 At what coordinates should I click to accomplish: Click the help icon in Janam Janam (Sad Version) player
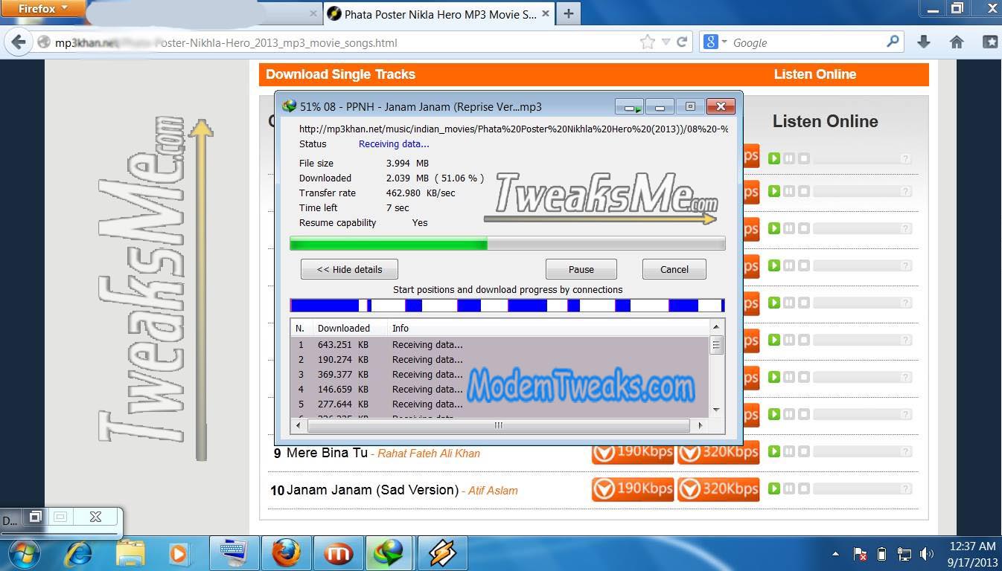click(x=906, y=488)
